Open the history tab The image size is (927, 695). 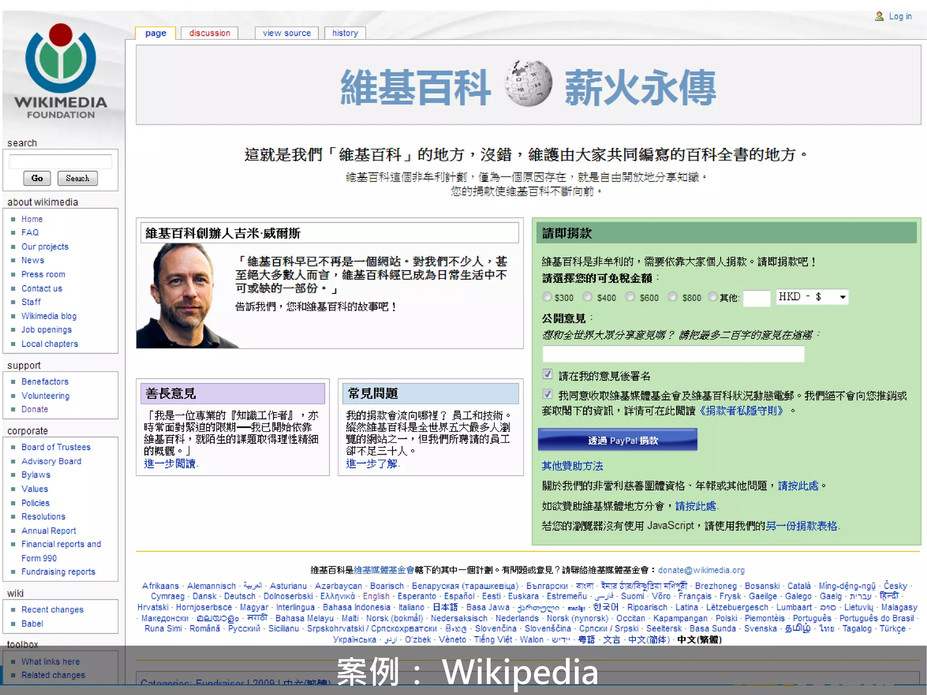(x=345, y=33)
